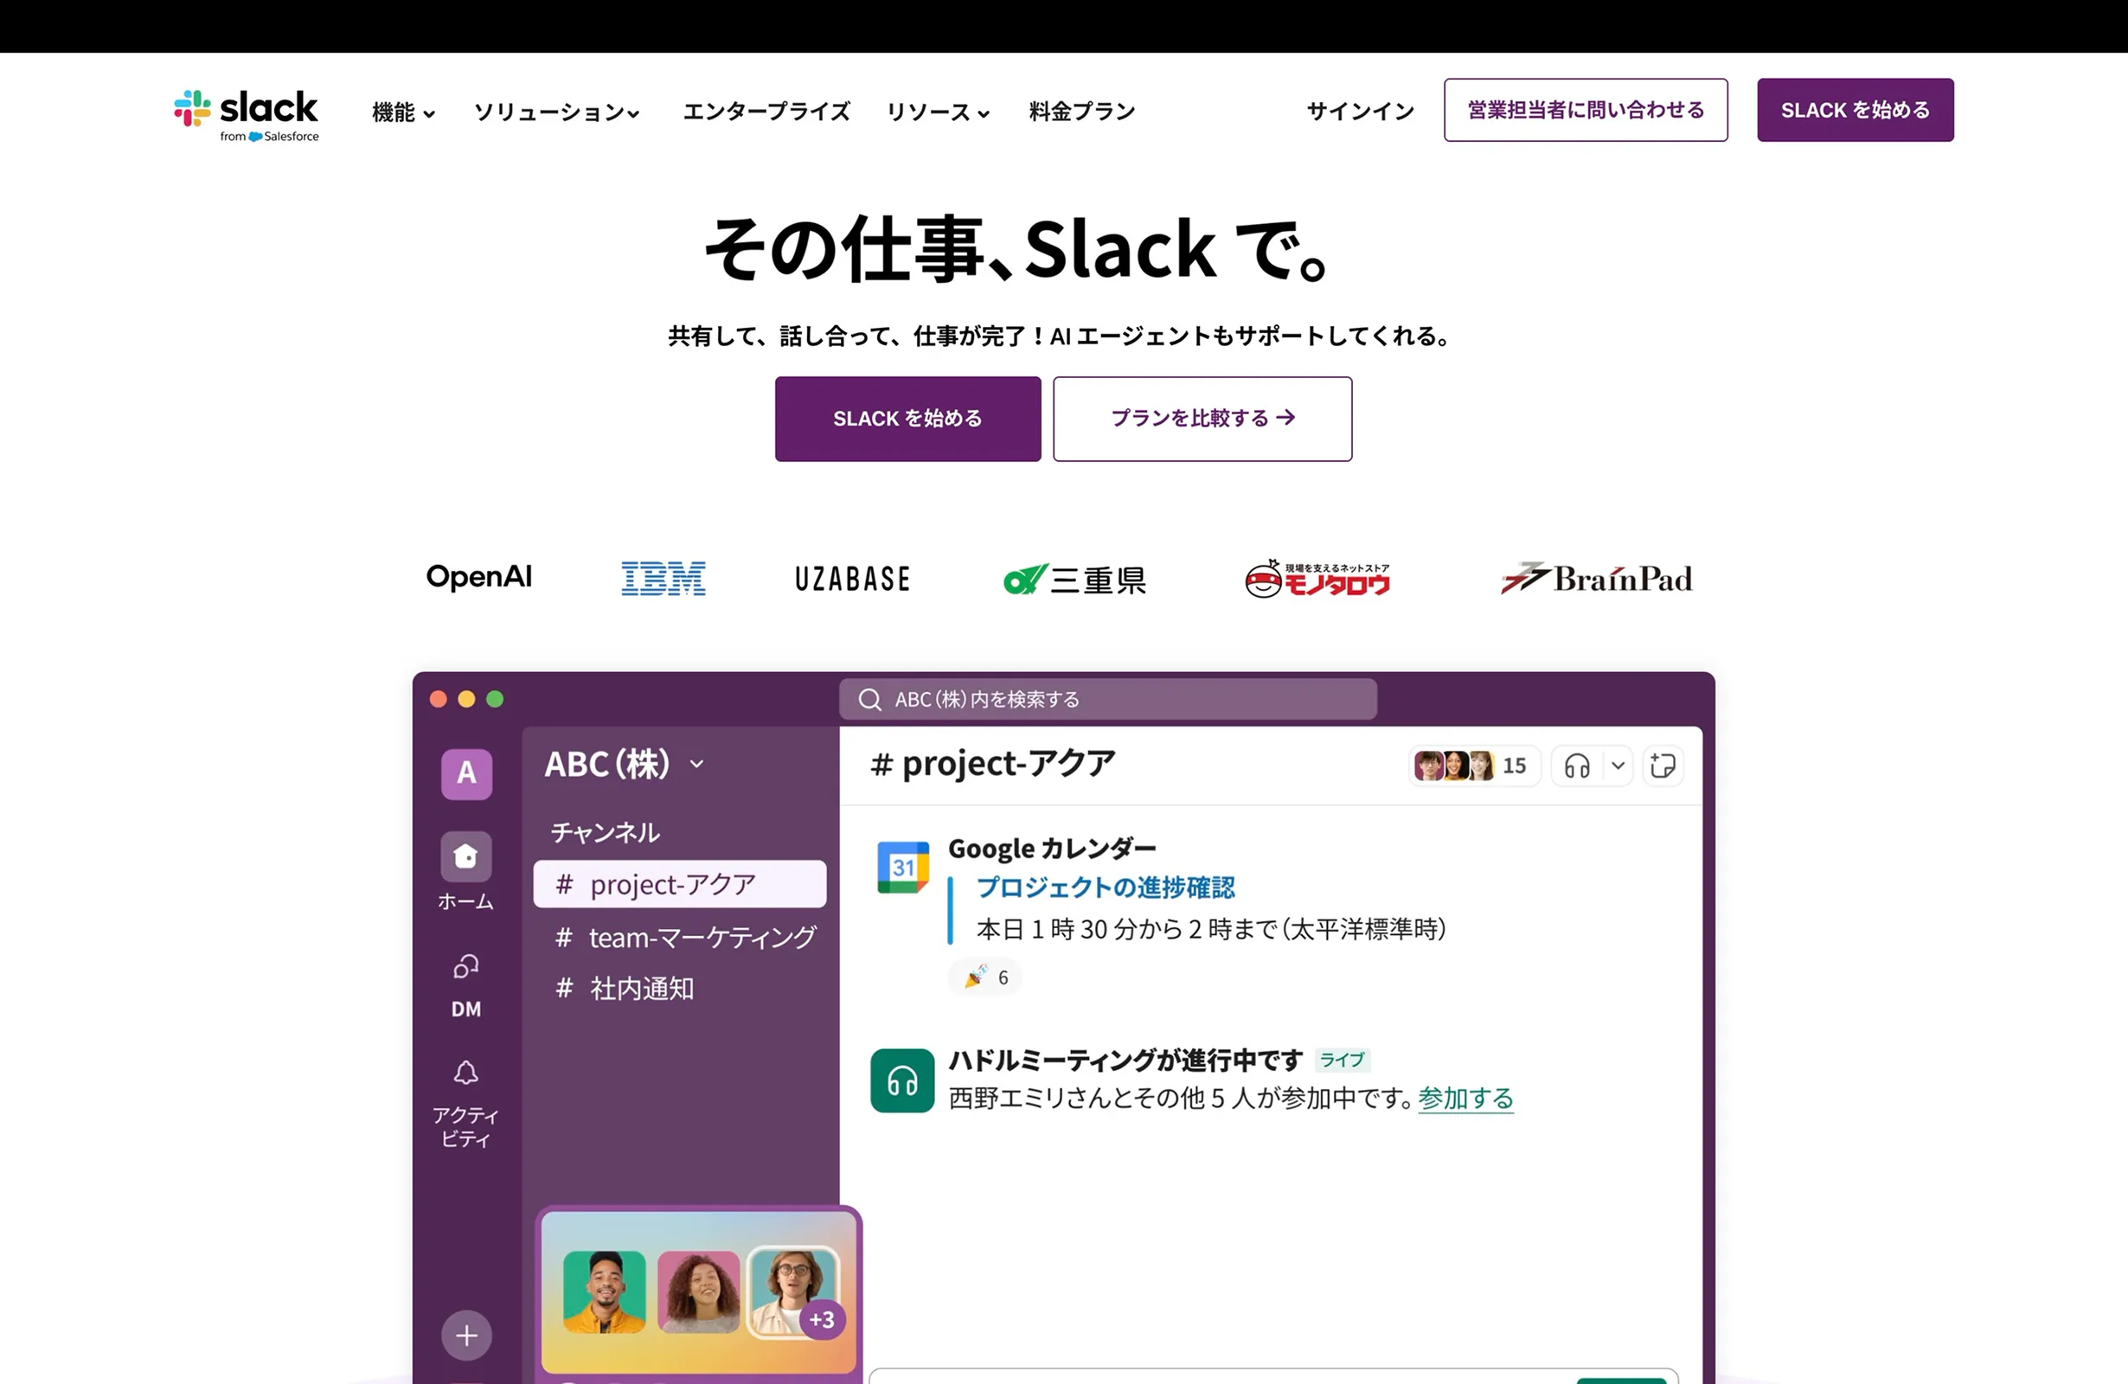Click the search magnifier in the search bar

click(x=869, y=699)
